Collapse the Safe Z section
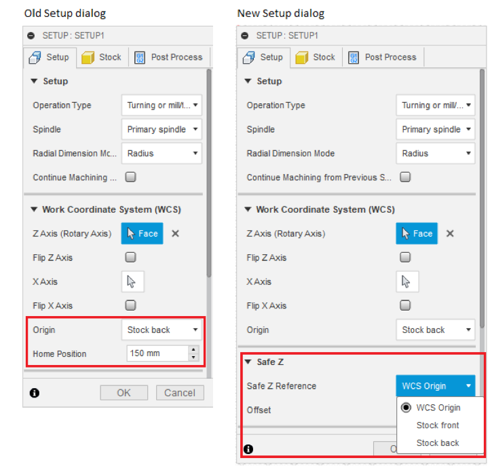The width and height of the screenshot is (492, 471). coord(248,362)
